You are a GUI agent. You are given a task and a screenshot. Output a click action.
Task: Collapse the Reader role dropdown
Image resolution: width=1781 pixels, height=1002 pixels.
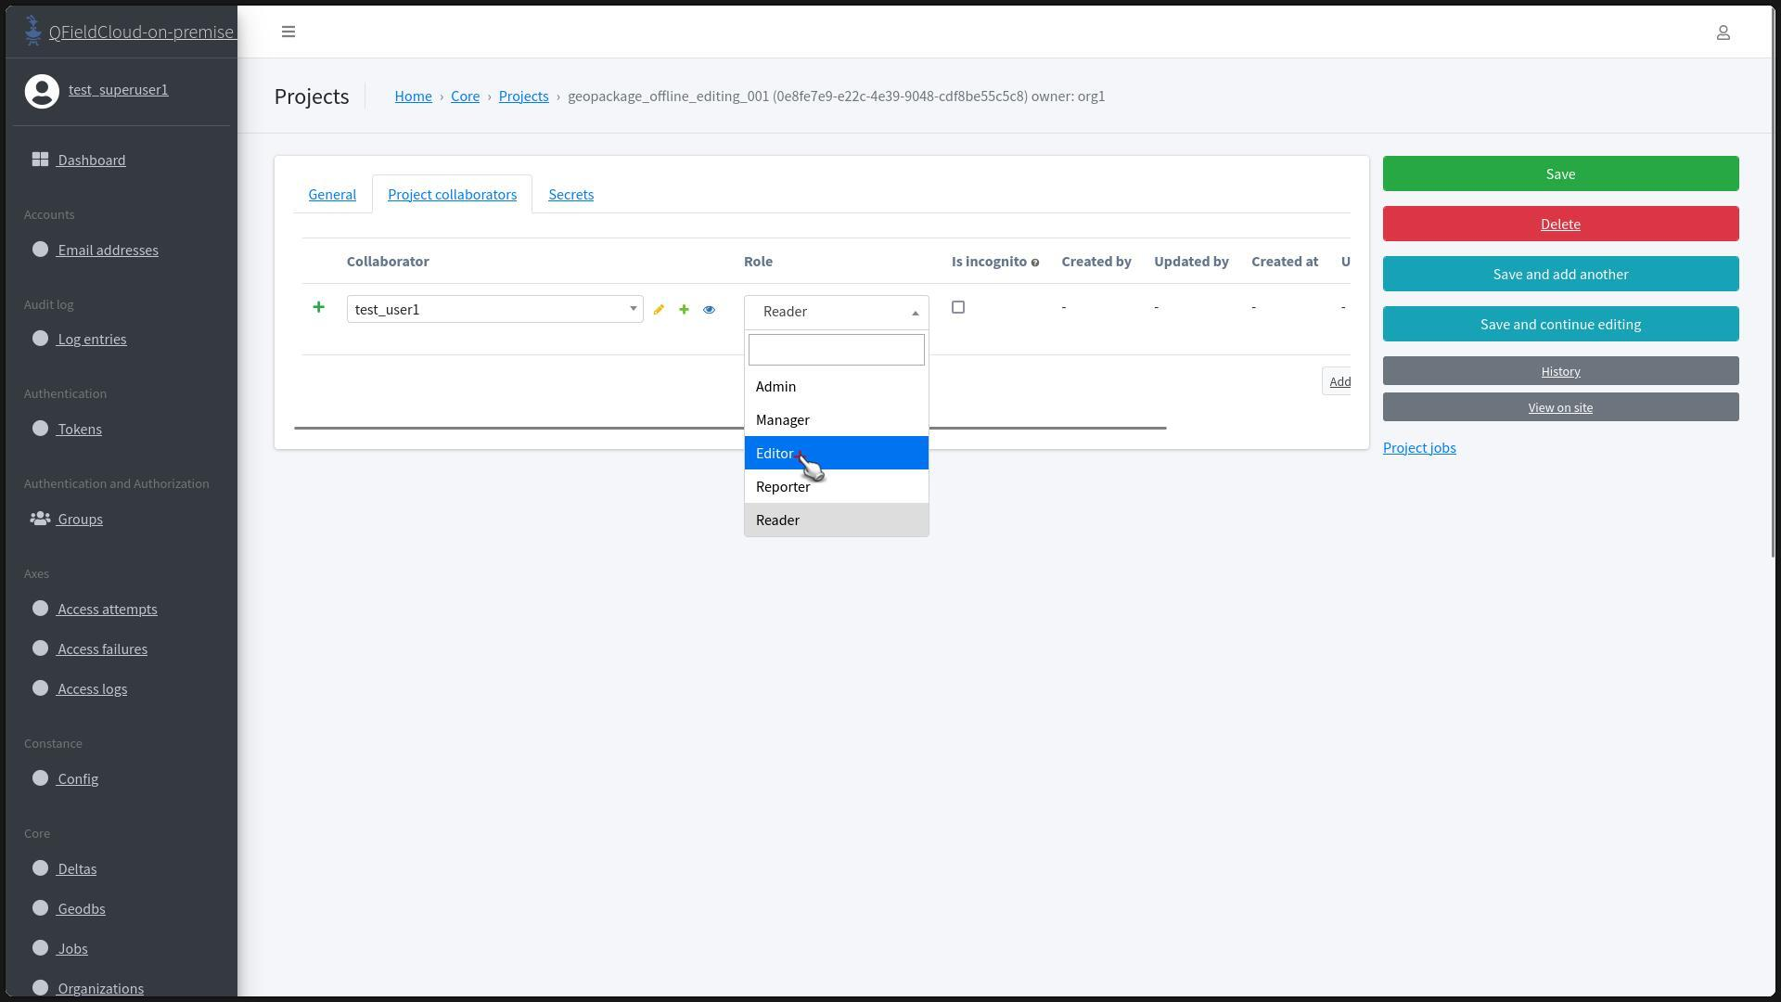pyautogui.click(x=836, y=312)
